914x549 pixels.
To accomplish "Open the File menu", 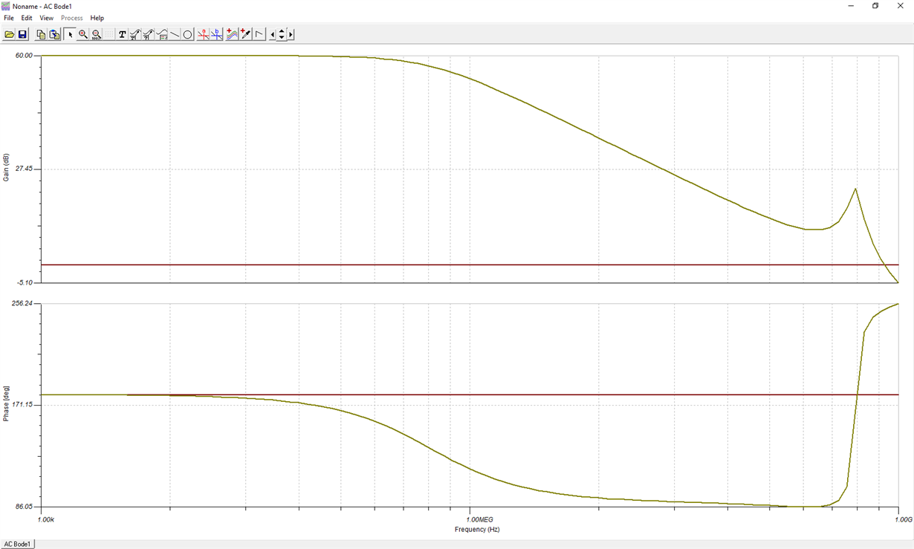I will point(7,18).
